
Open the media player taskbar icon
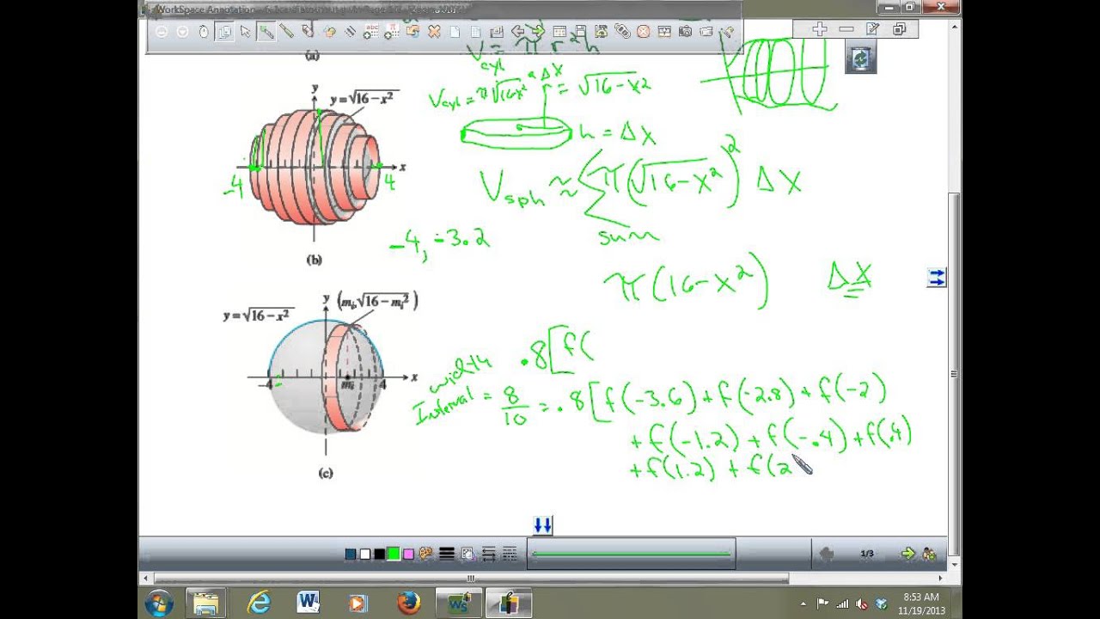(x=358, y=604)
